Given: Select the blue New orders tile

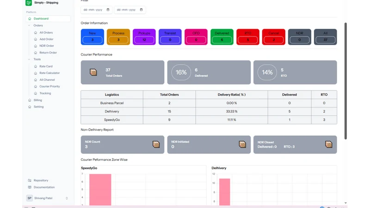Looking at the screenshot, I should coord(92,37).
